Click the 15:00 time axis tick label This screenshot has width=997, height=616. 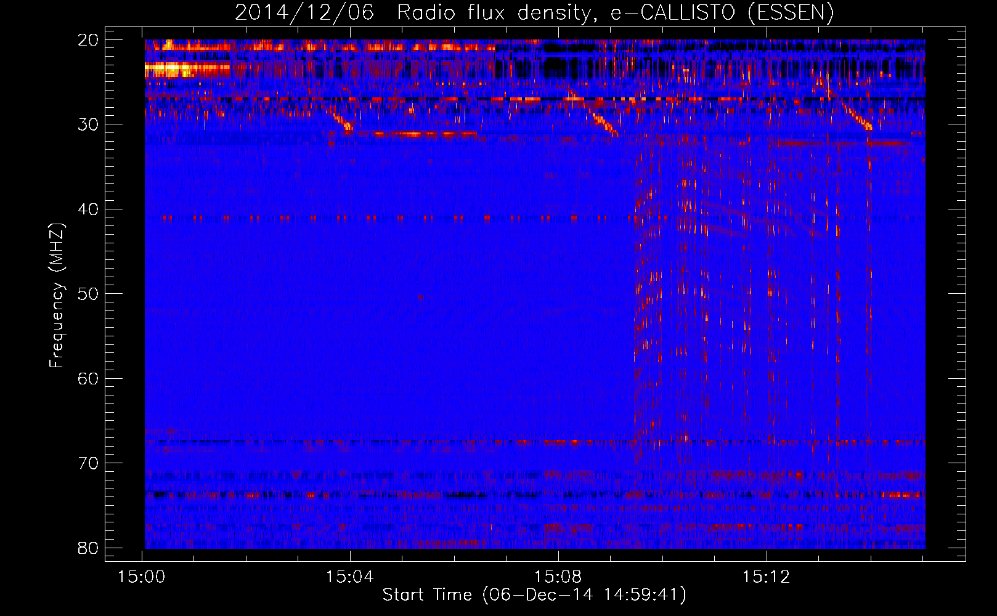(x=142, y=577)
